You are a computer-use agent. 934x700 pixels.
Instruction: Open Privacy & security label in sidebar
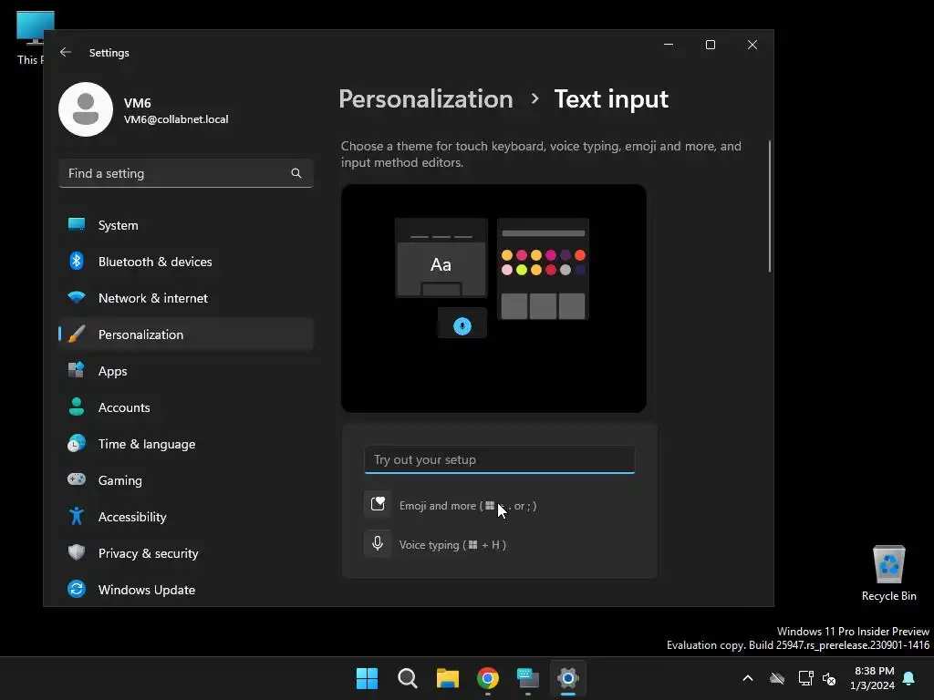149,553
